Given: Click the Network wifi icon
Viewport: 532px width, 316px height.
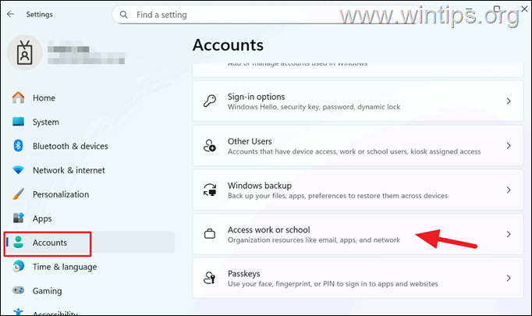Looking at the screenshot, I should [18, 170].
